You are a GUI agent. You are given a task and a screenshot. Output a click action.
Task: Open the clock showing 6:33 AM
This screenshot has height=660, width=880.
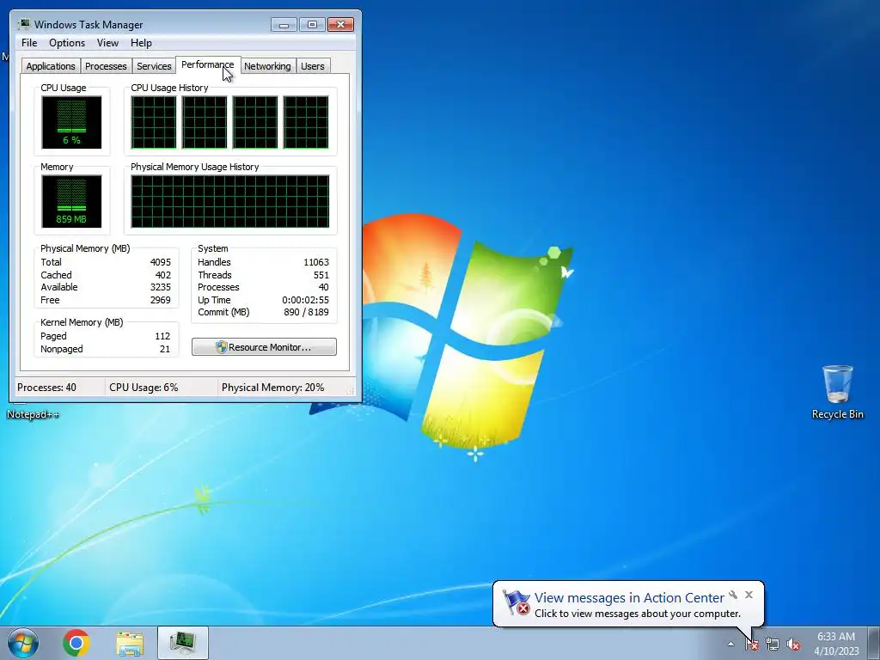point(836,644)
